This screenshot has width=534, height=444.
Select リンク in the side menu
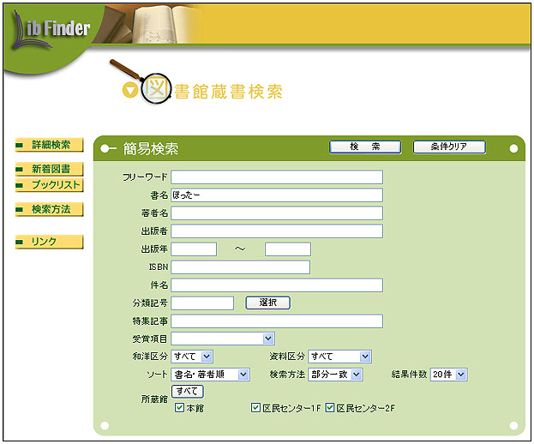coord(51,242)
